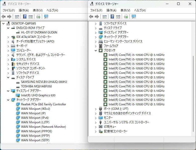Click blue Help icon in right window toolbar
Image resolution: width=196 pixels, height=150 pixels.
pyautogui.click(x=112, y=16)
